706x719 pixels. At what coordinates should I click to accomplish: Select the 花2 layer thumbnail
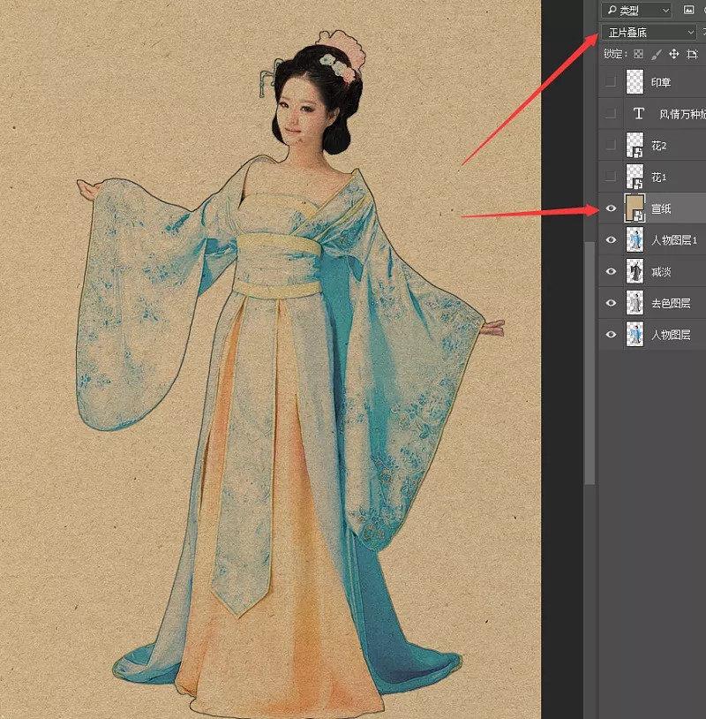(x=635, y=145)
